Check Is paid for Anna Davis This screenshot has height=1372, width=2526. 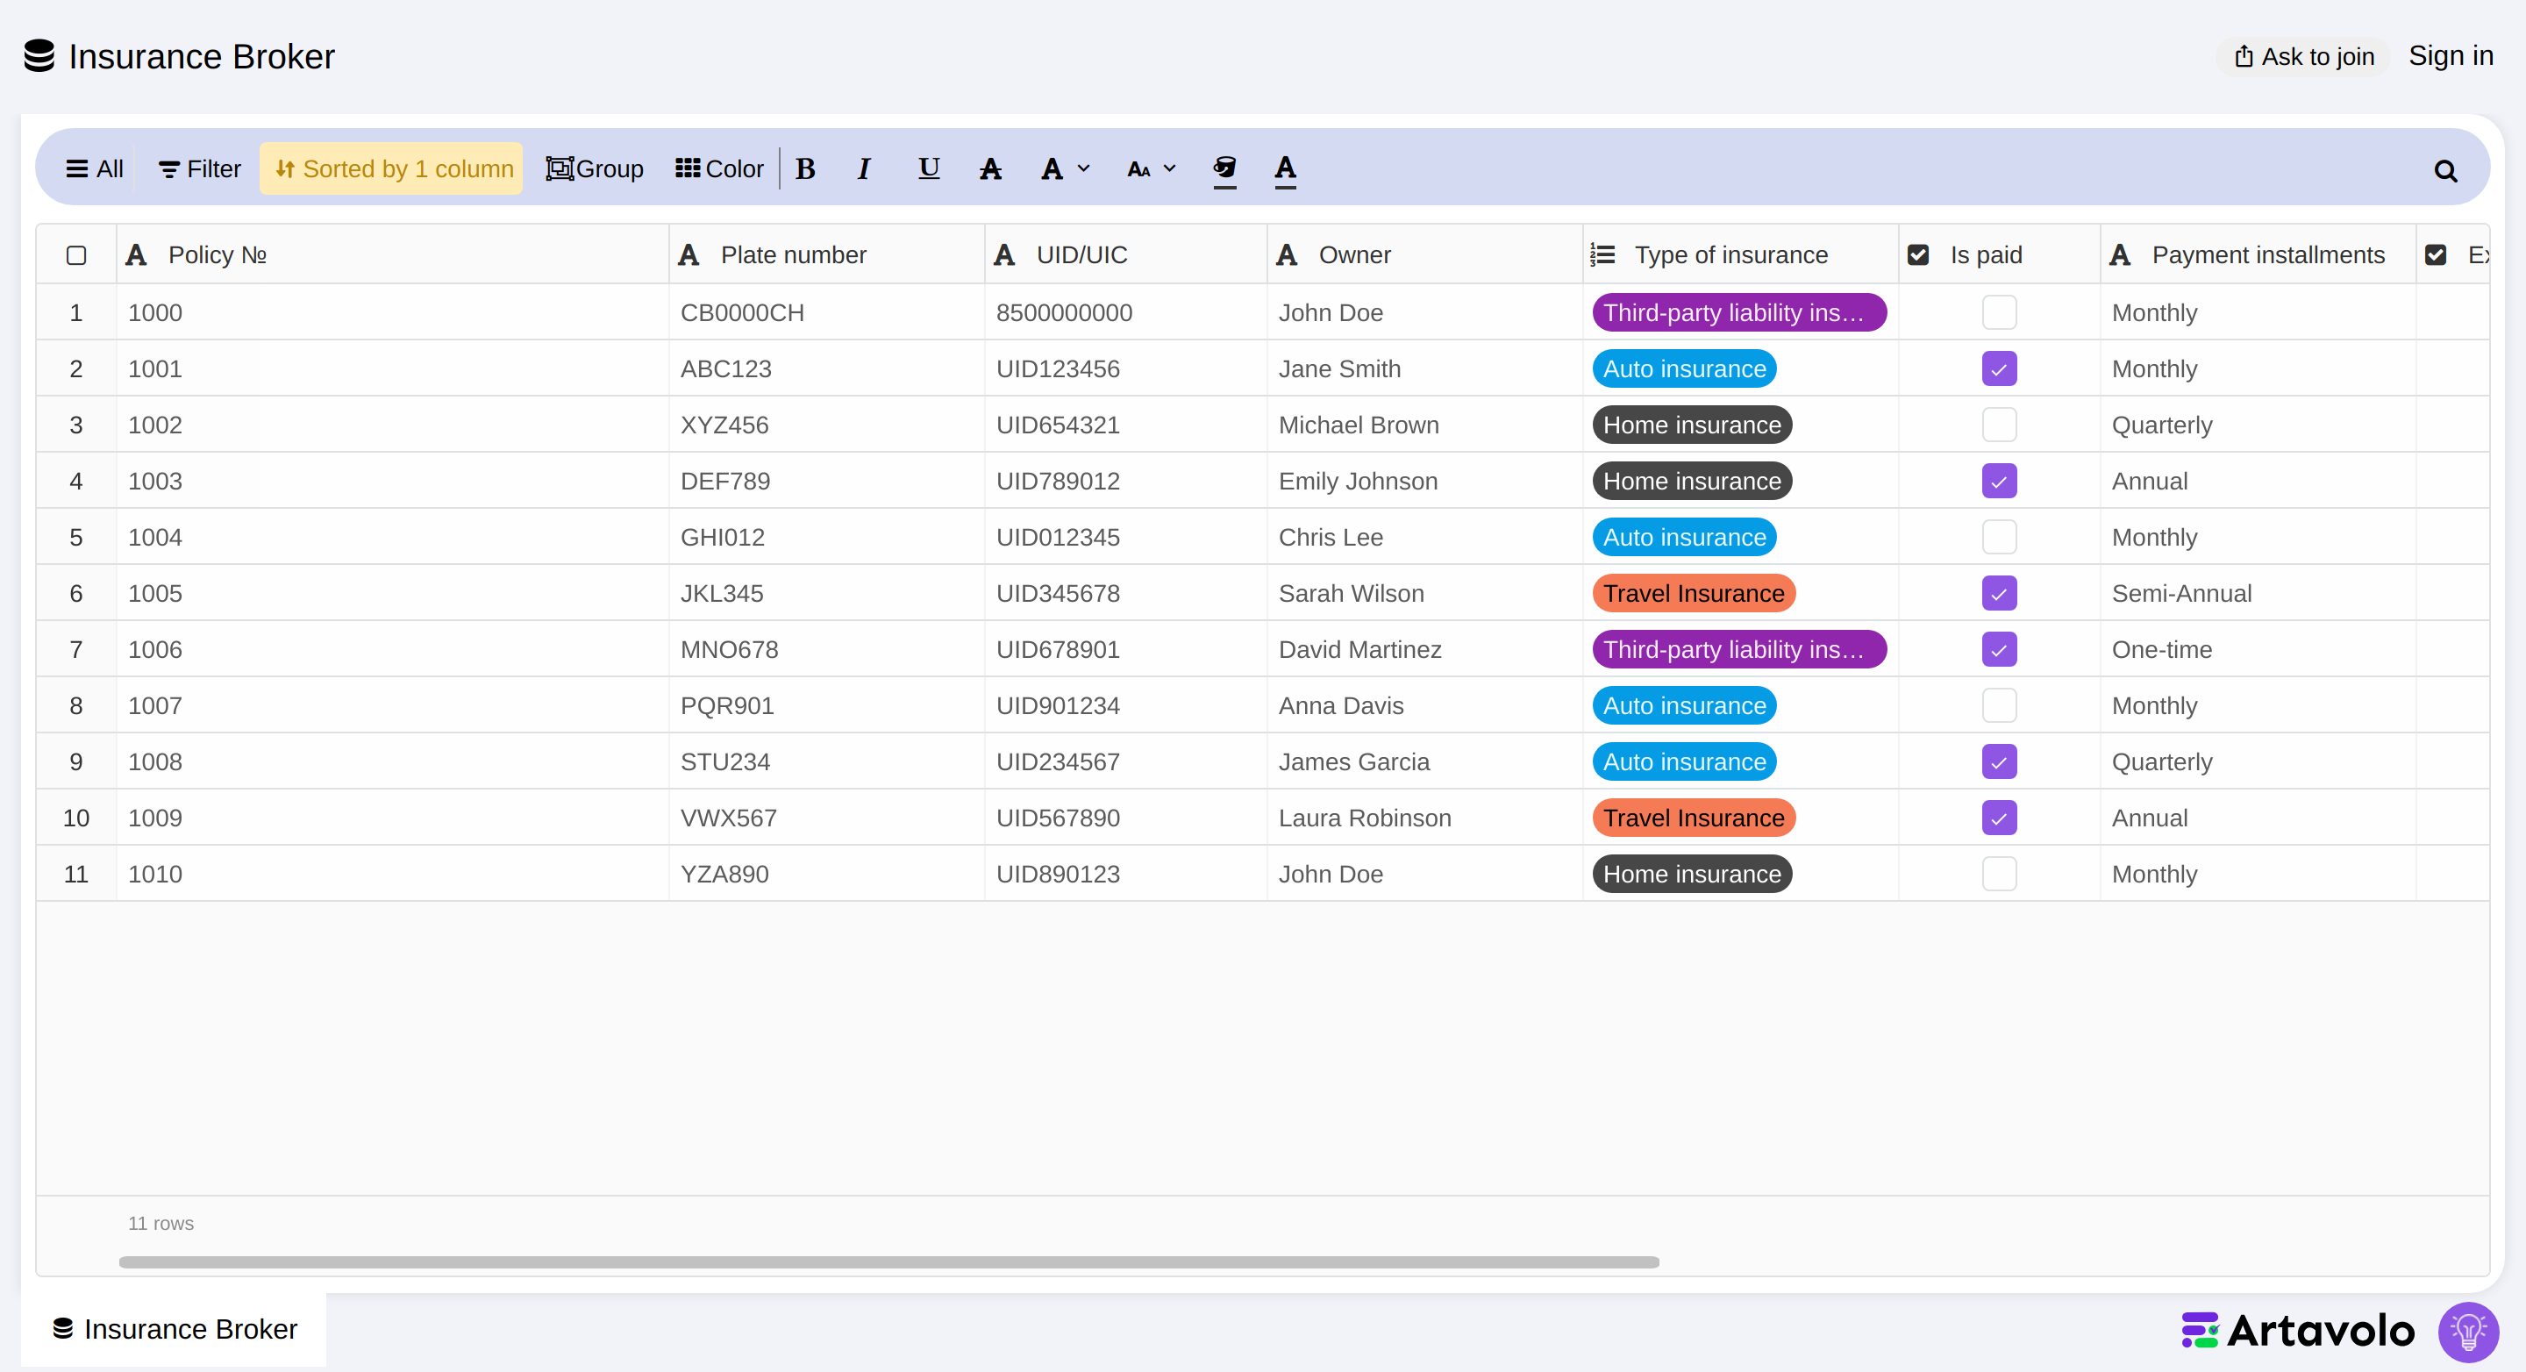click(x=1999, y=705)
